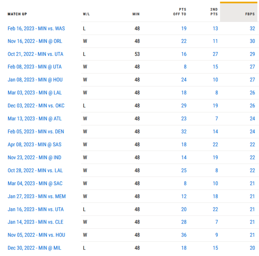Image resolution: width=259 pixels, height=256 pixels.
Task: Open Mar 13, 2023 MIN @ ATL matchup
Action: point(34,119)
